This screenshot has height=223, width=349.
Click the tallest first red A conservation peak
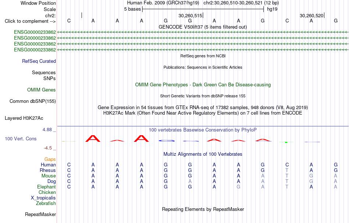tap(93, 139)
